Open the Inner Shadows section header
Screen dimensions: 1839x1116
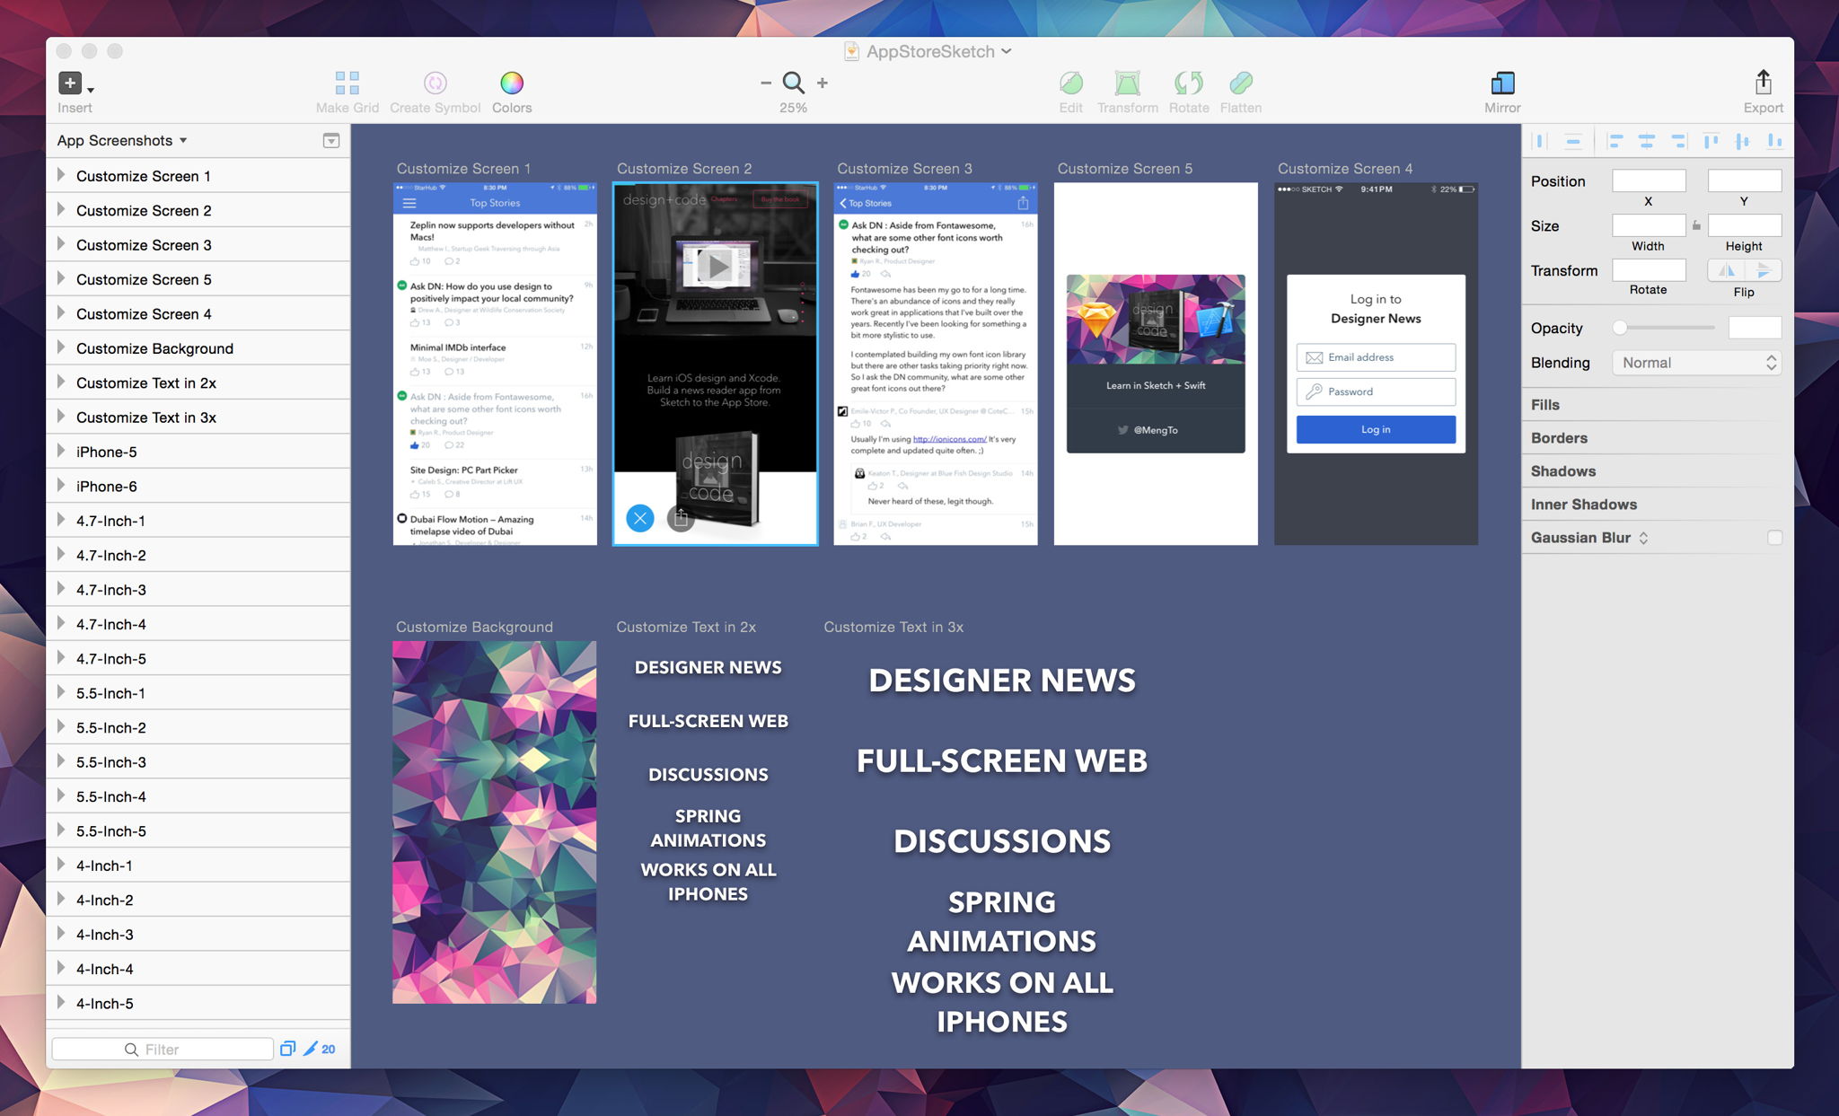pyautogui.click(x=1658, y=505)
